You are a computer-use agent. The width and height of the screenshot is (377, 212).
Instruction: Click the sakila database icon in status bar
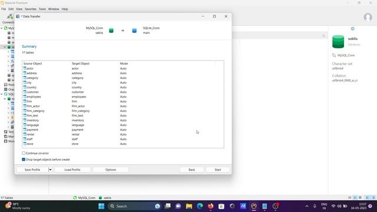coord(101,198)
